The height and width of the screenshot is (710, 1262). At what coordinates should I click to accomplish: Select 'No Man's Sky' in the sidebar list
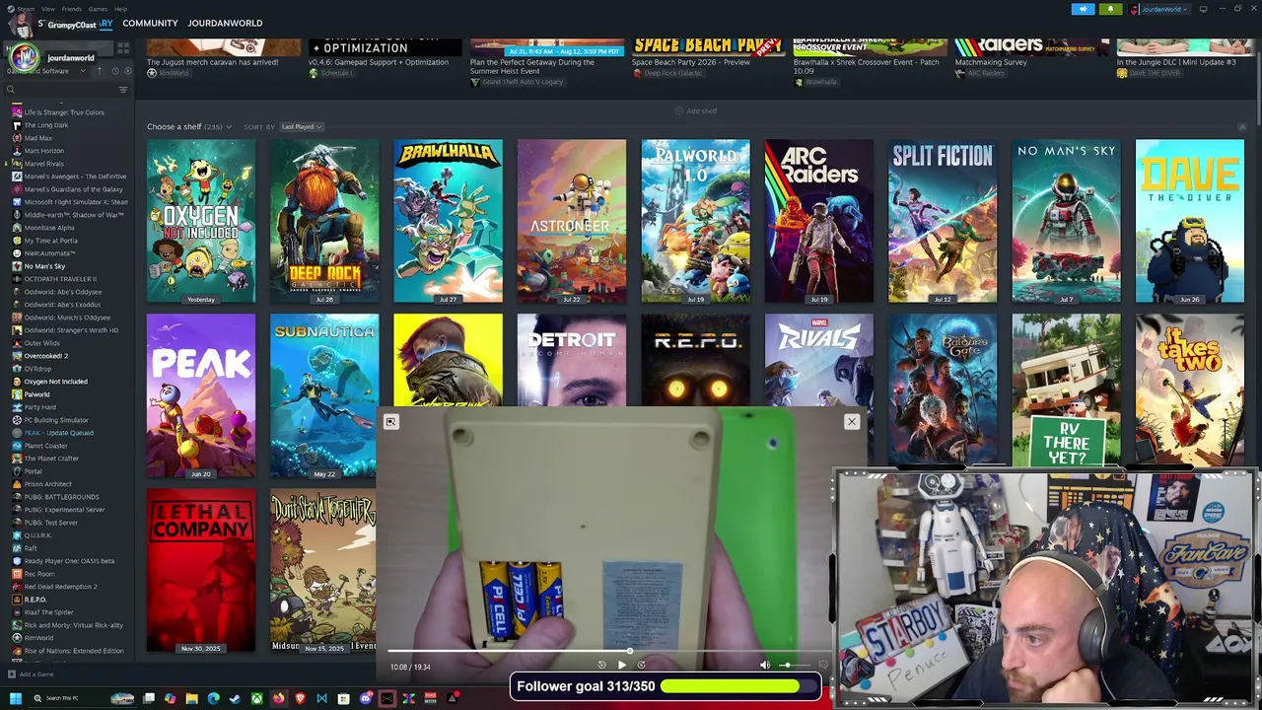(x=44, y=266)
